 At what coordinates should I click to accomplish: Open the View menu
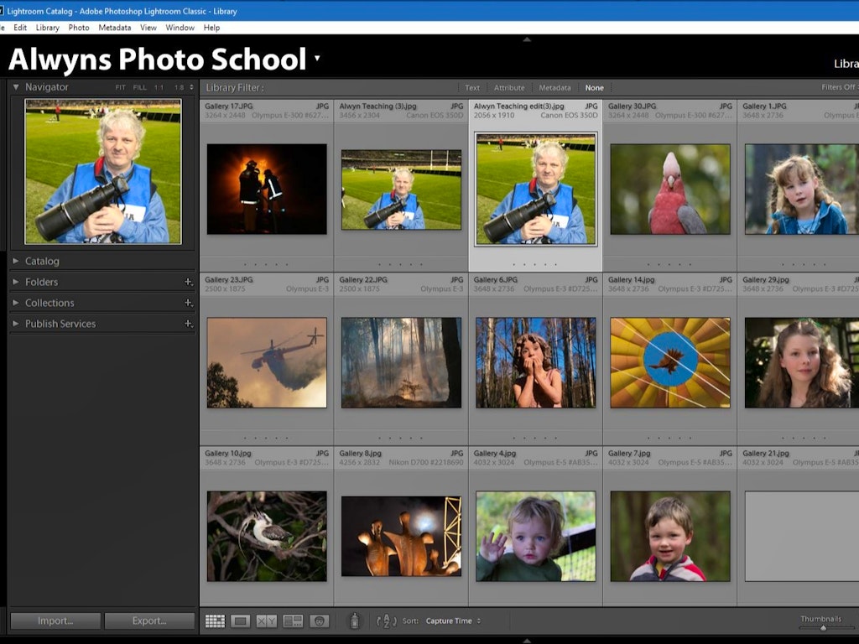148,28
